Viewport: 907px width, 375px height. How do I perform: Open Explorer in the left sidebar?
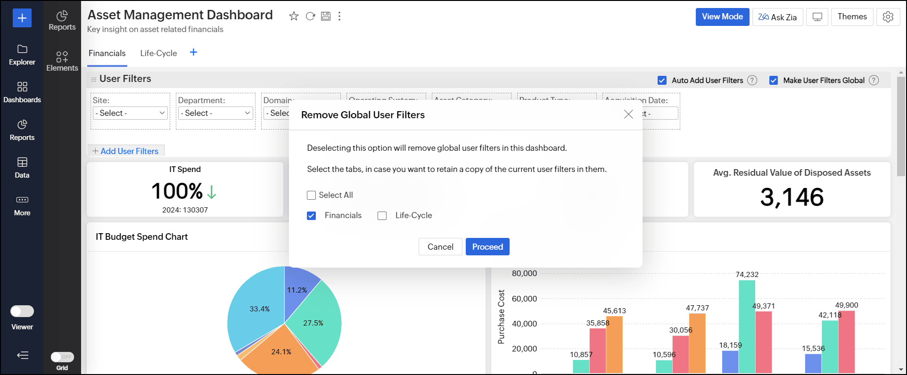22,55
